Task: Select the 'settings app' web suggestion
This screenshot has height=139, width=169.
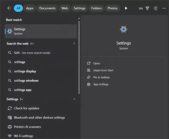Action: click(41, 90)
